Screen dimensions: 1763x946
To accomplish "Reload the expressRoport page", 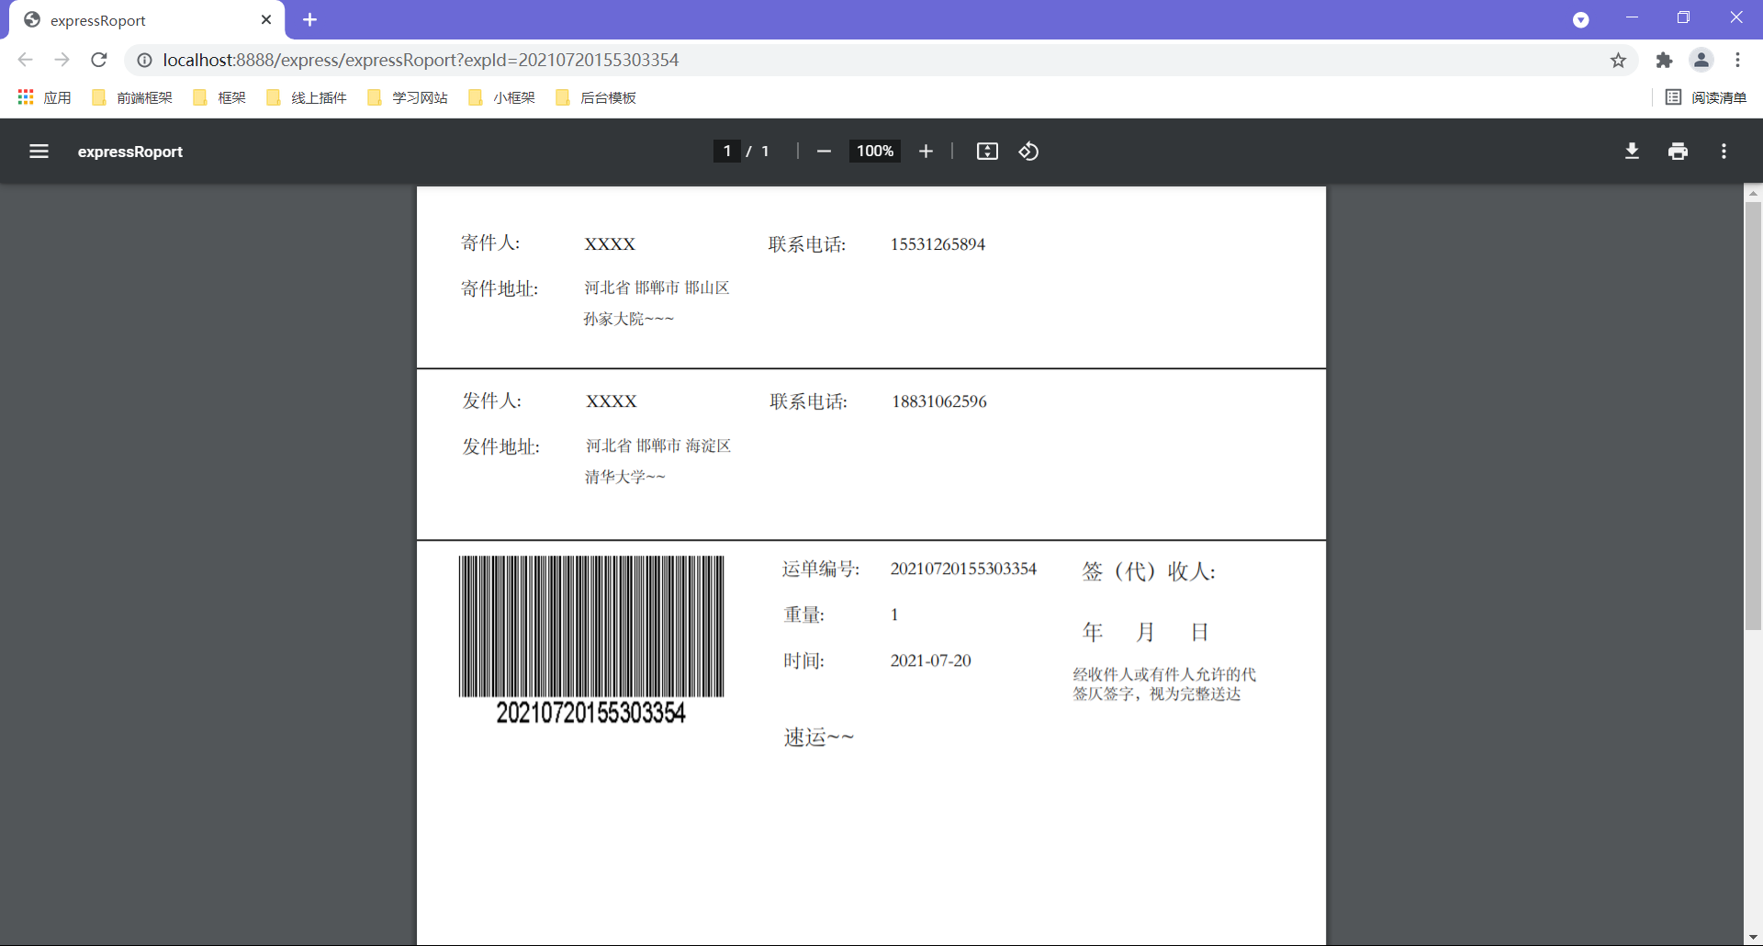I will (98, 60).
